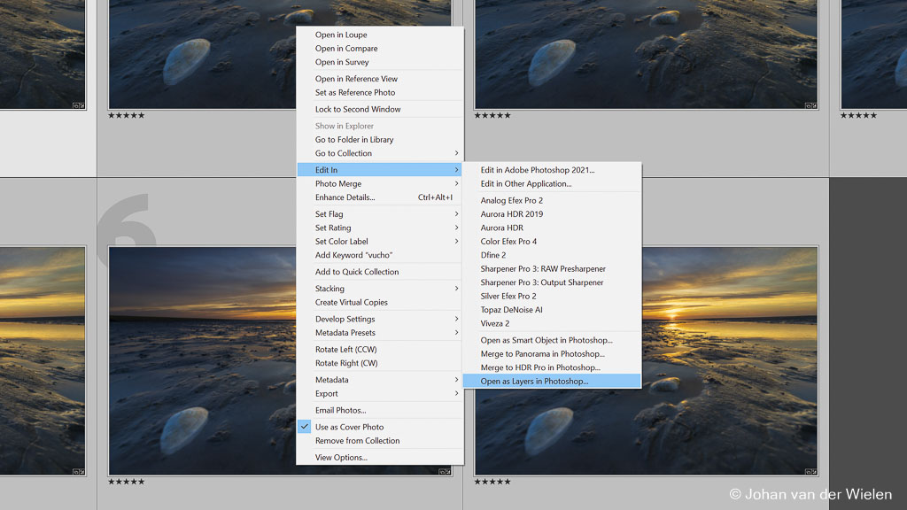Click first star under top-right thumbnail
This screenshot has width=907, height=510.
477,115
